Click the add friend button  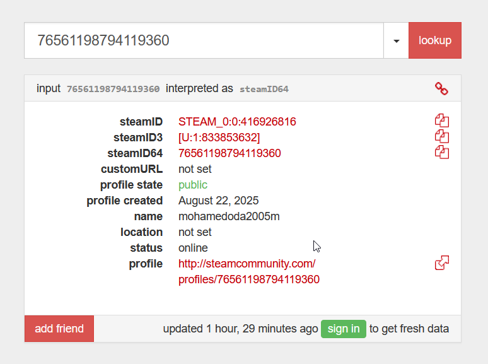coord(59,329)
